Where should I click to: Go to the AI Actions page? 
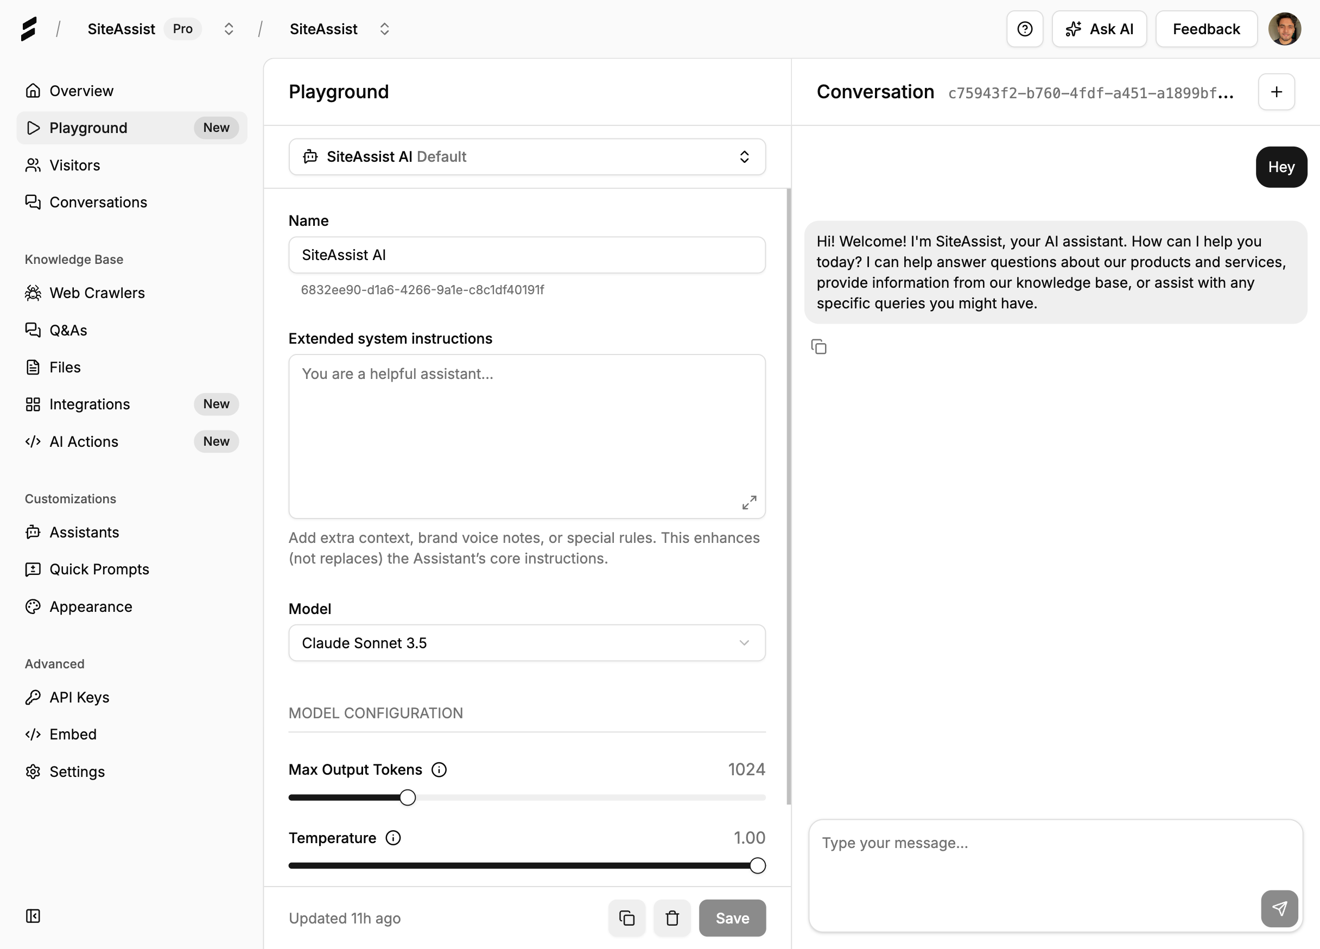click(84, 441)
